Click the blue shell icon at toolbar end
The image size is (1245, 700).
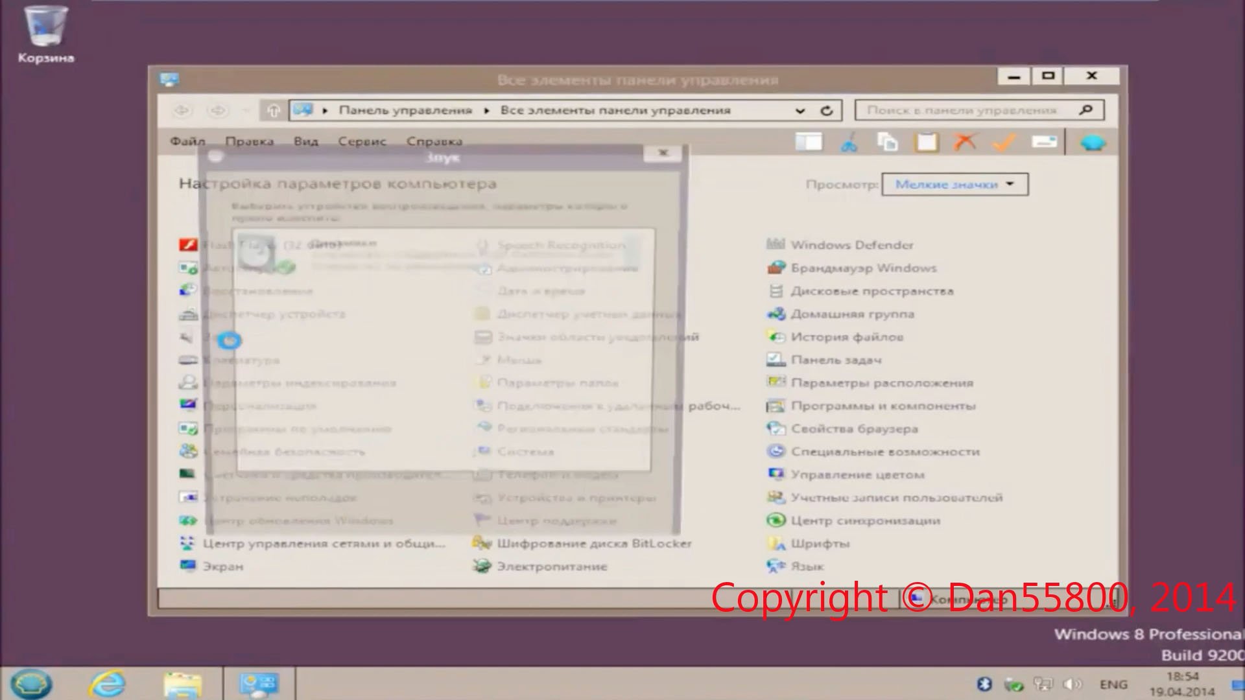tap(1093, 142)
